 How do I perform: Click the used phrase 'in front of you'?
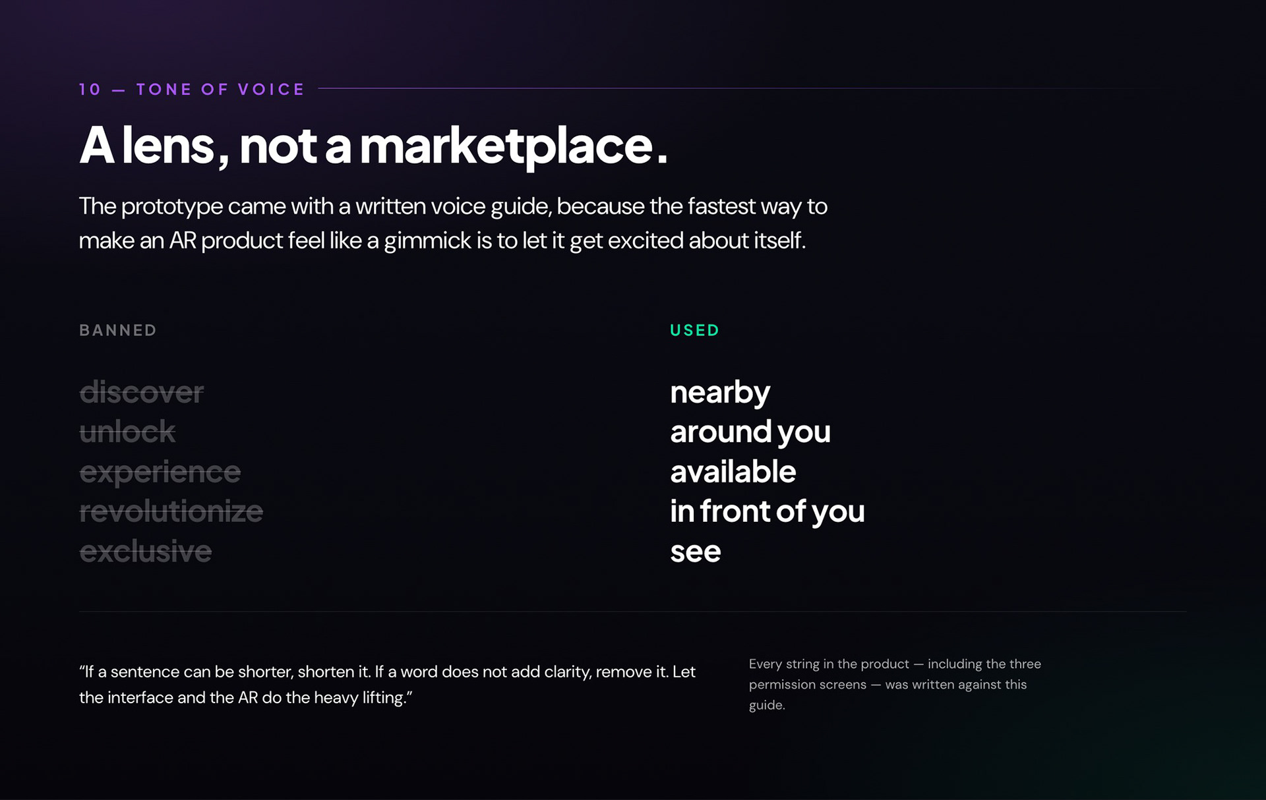pyautogui.click(x=768, y=511)
